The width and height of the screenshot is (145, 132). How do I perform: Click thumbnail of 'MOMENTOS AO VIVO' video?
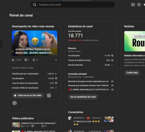click(16, 125)
